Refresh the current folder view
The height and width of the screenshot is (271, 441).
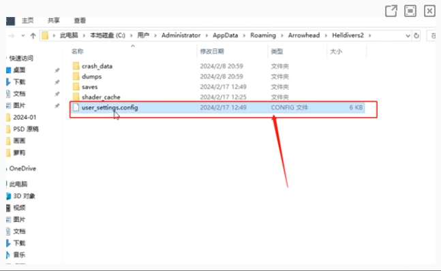(416, 35)
